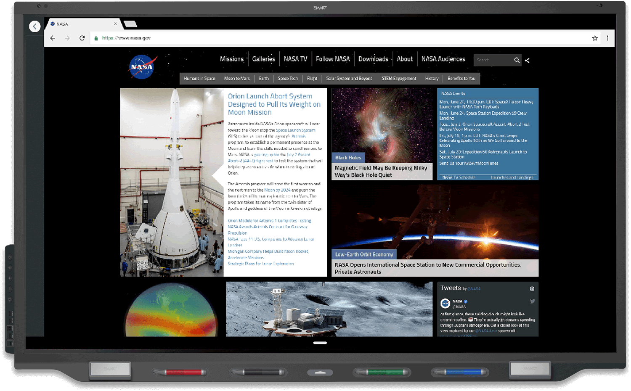
Task: Open Tweets widget info icon
Action: 532,289
